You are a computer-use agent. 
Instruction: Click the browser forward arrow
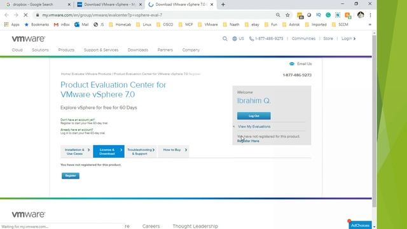click(x=16, y=15)
